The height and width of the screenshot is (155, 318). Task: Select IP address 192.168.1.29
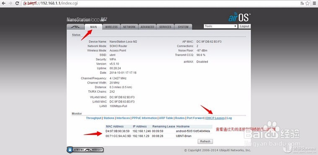coord(141,136)
